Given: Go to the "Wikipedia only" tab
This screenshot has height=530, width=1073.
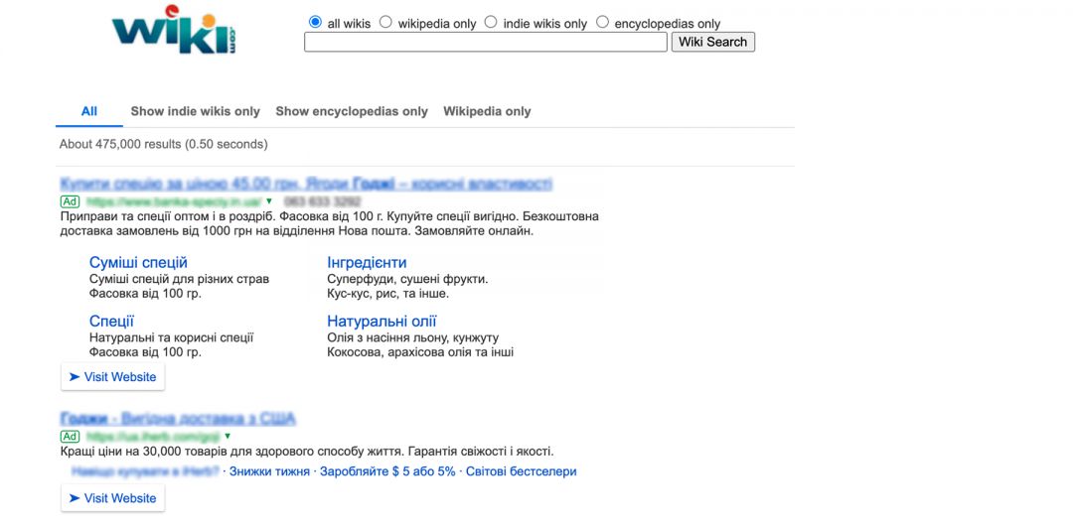Looking at the screenshot, I should (x=487, y=111).
